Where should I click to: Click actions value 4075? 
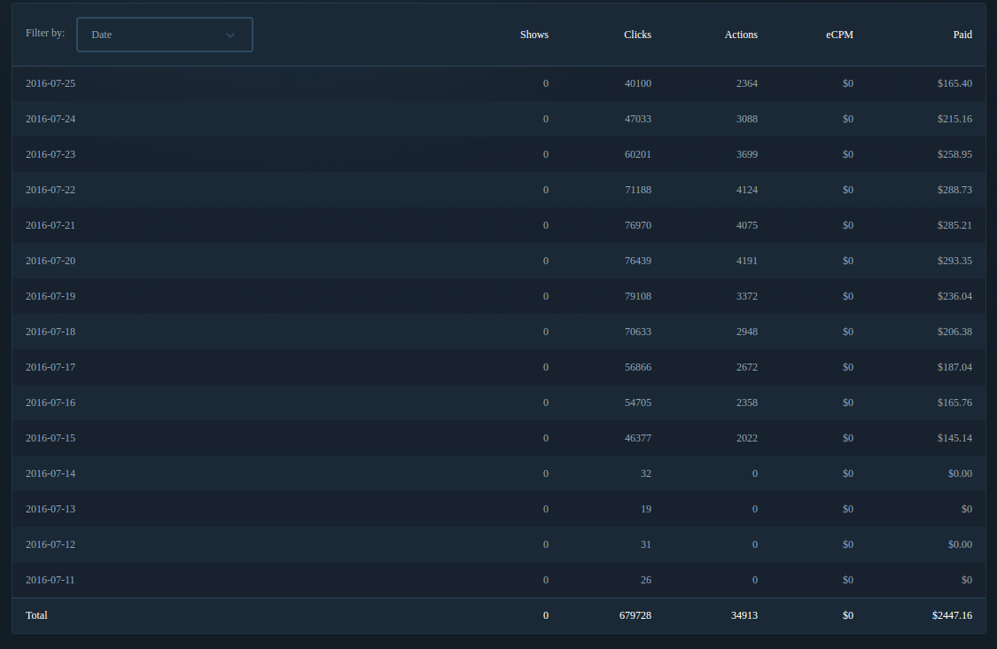(746, 225)
